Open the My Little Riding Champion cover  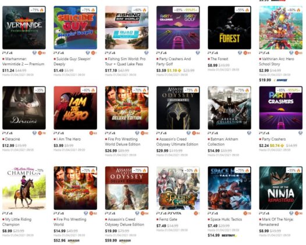click(24, 188)
